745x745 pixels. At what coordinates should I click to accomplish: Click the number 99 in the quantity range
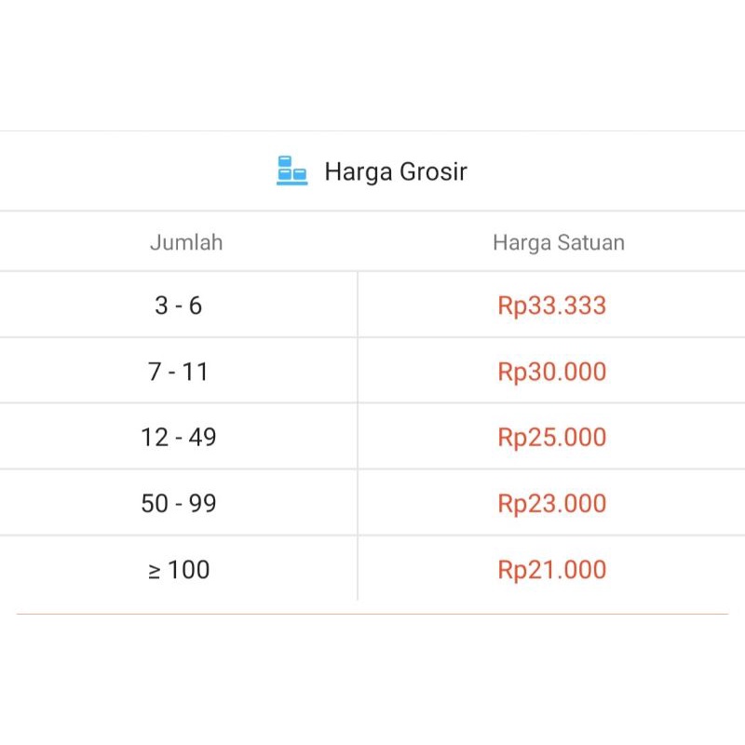click(x=202, y=503)
